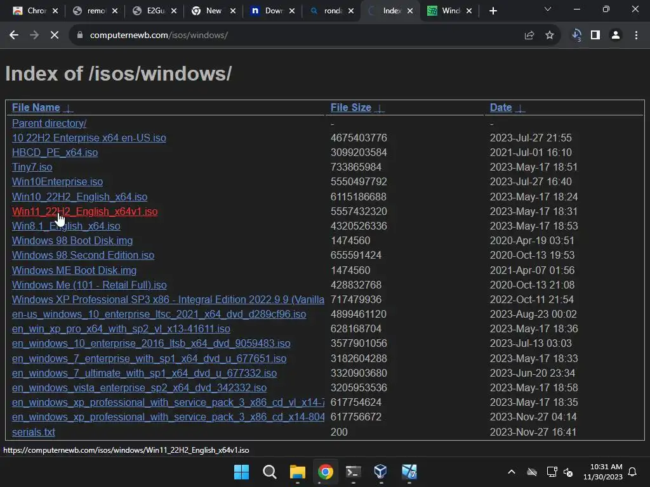Open Windows 98 Boot Disk.img
650x487 pixels.
pos(72,240)
